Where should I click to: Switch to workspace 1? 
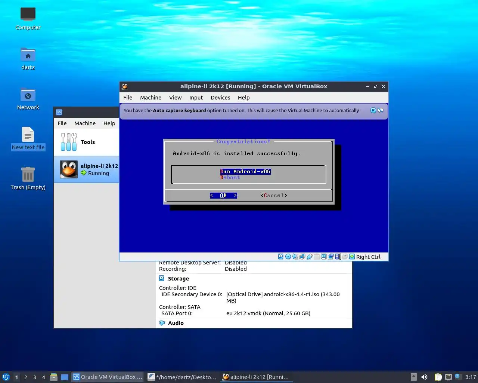tap(16, 377)
